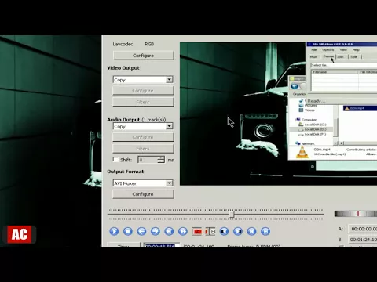Enable the audio Shift checkbox
This screenshot has width=377, height=282.
coord(115,159)
